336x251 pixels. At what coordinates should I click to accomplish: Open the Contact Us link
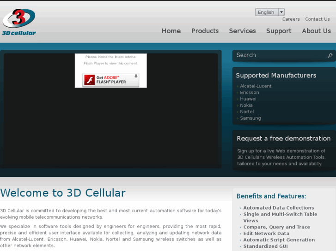[x=318, y=19]
